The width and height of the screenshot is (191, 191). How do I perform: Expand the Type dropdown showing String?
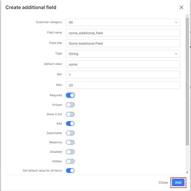click(x=123, y=53)
